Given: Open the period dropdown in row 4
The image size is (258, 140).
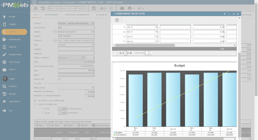Looking at the screenshot, I should 156,32.
